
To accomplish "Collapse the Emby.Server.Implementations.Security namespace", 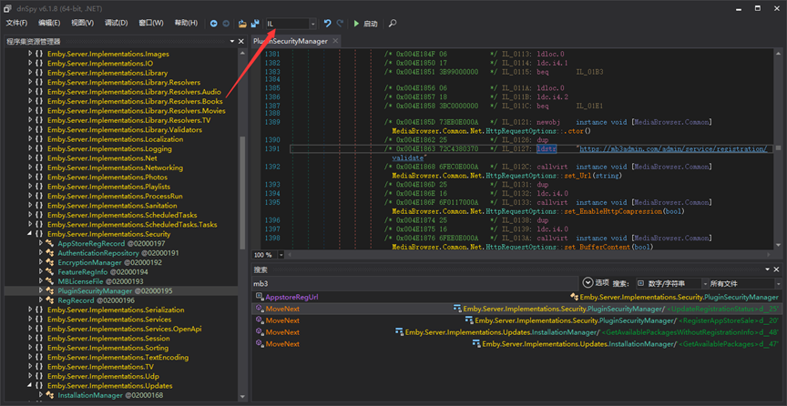I will pos(30,234).
